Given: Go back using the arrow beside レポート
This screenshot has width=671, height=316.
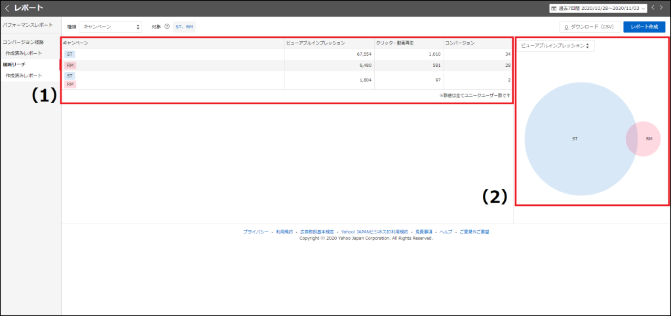Looking at the screenshot, I should click(7, 8).
